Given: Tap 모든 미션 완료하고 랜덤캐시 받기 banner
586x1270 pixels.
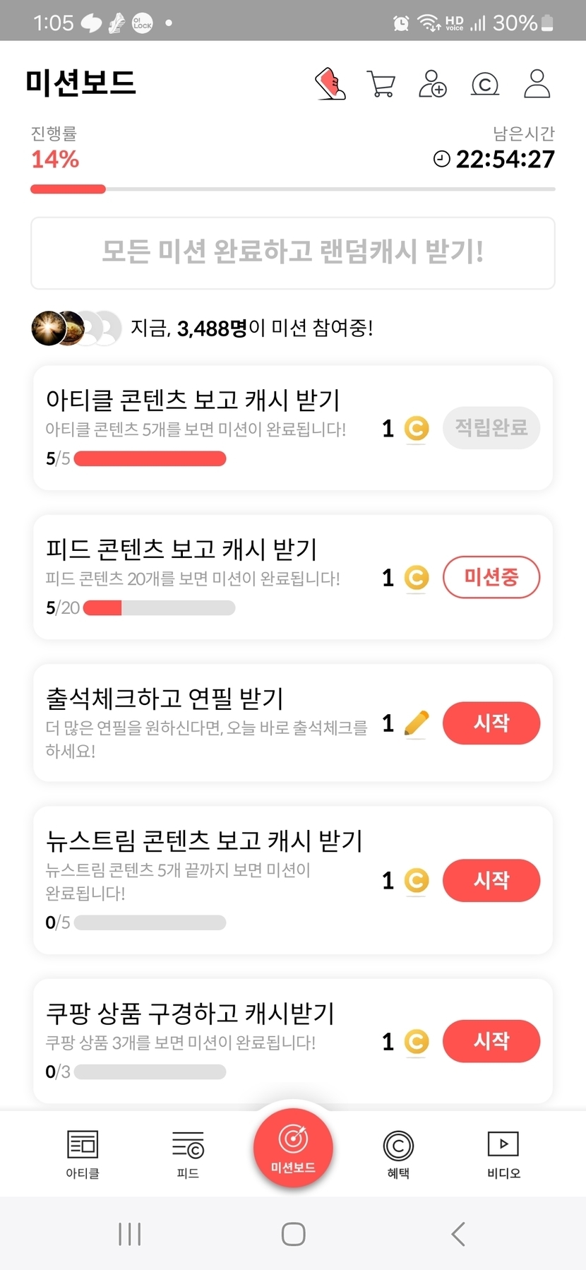Looking at the screenshot, I should click(293, 253).
